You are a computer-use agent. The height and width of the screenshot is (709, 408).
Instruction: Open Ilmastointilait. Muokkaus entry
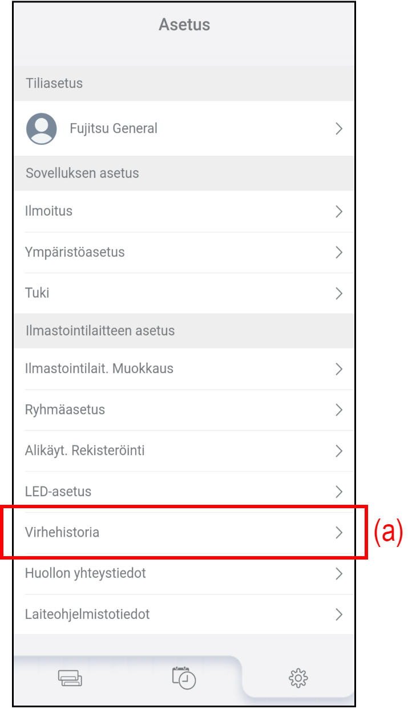tap(99, 368)
